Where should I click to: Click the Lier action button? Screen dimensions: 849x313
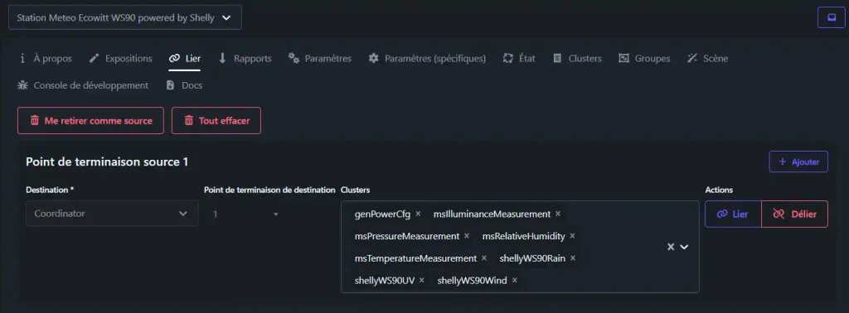(x=733, y=214)
